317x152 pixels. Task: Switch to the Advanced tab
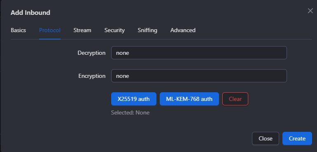coord(183,30)
